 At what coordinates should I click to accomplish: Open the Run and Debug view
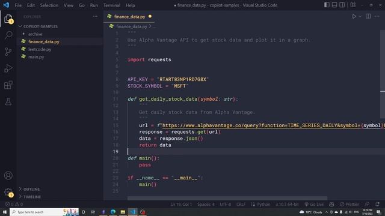point(8,68)
